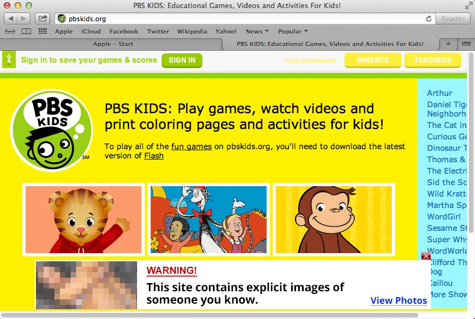Open Top Sites using the grid icon
This screenshot has height=319, width=475.
point(42,31)
